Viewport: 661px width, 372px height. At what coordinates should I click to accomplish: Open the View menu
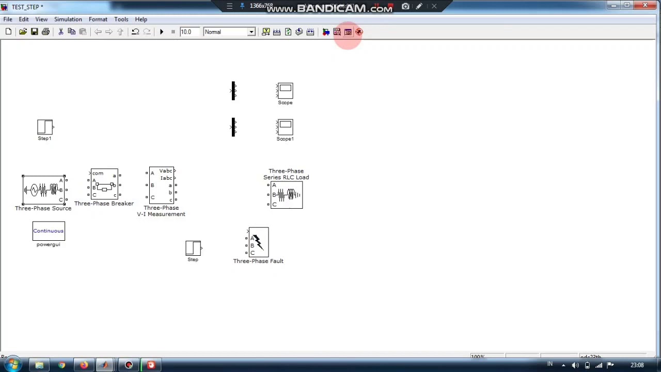(41, 19)
